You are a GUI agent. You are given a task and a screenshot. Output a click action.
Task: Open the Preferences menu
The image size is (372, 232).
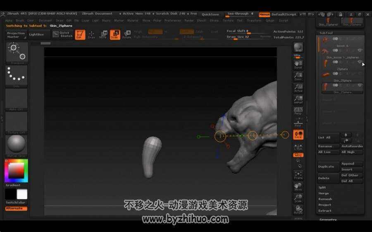(173, 21)
